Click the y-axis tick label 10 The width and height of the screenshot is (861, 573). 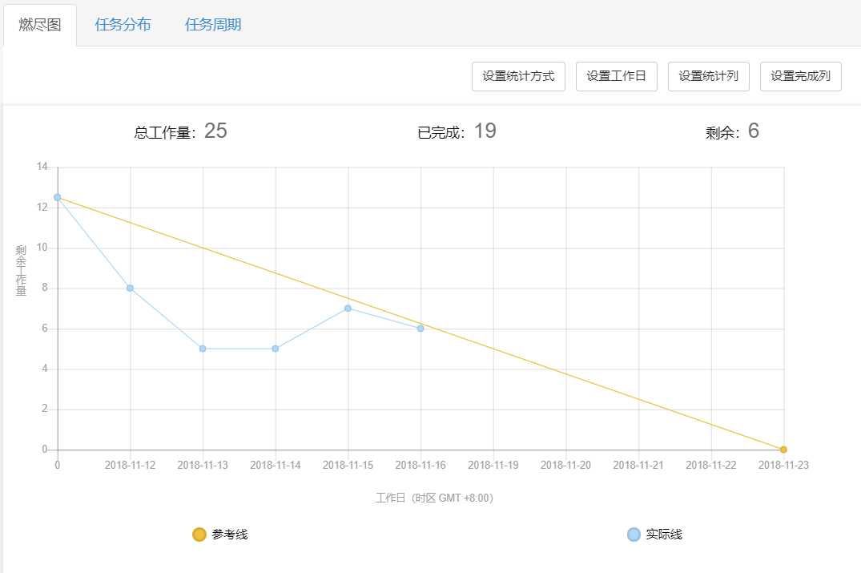(x=42, y=247)
